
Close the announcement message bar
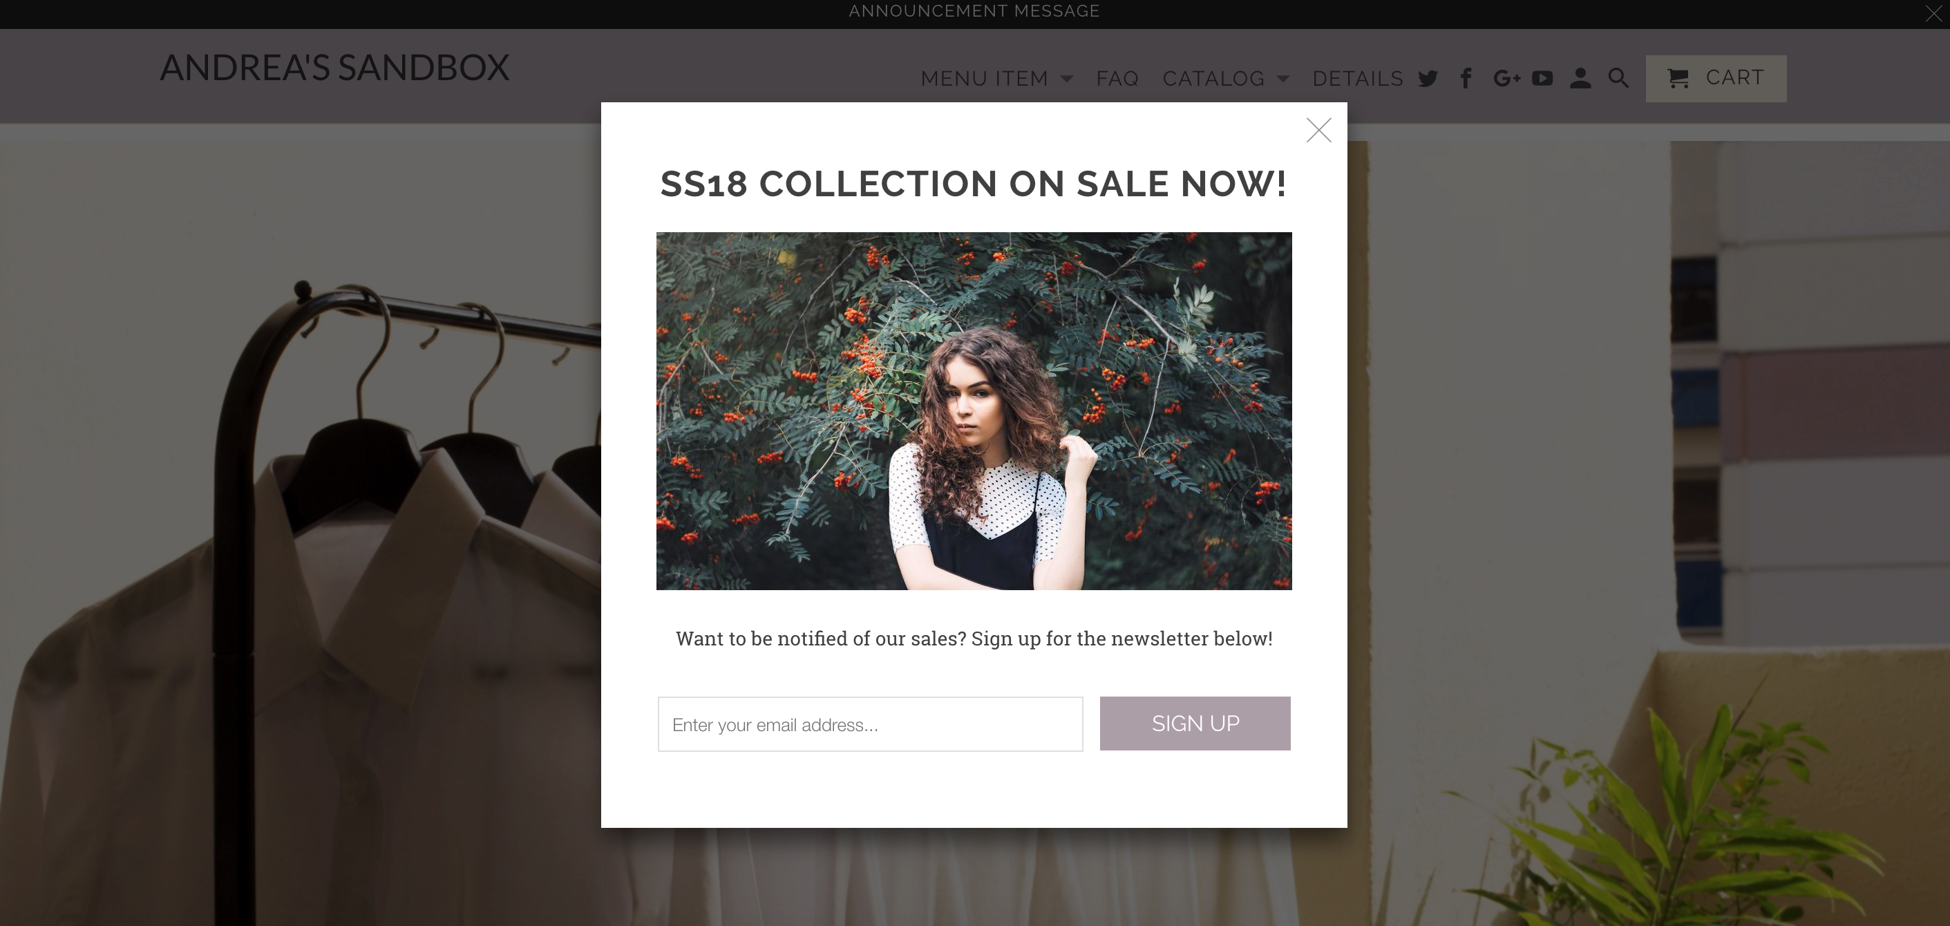(1935, 12)
